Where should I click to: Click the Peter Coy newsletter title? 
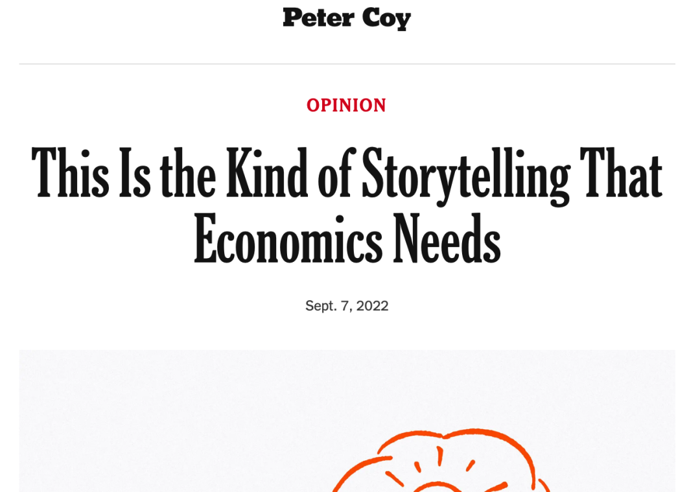(x=347, y=19)
